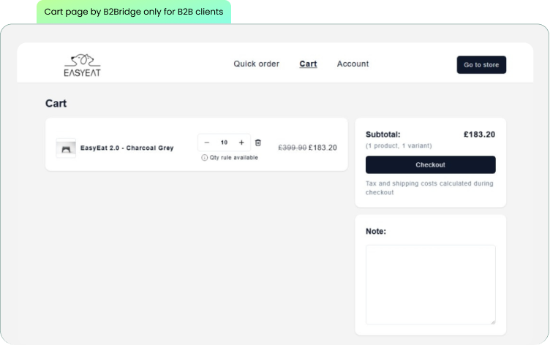Select the tax and shipping costs notice

click(429, 188)
